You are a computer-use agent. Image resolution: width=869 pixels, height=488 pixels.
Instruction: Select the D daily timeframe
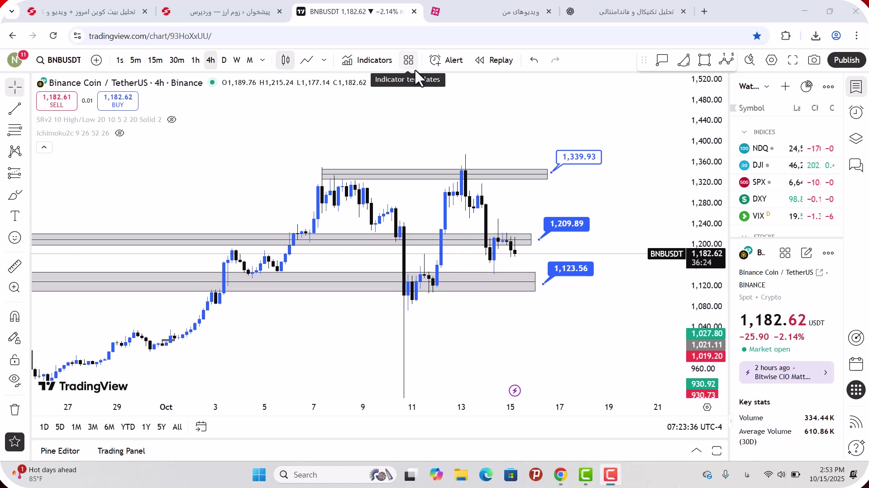tap(224, 60)
